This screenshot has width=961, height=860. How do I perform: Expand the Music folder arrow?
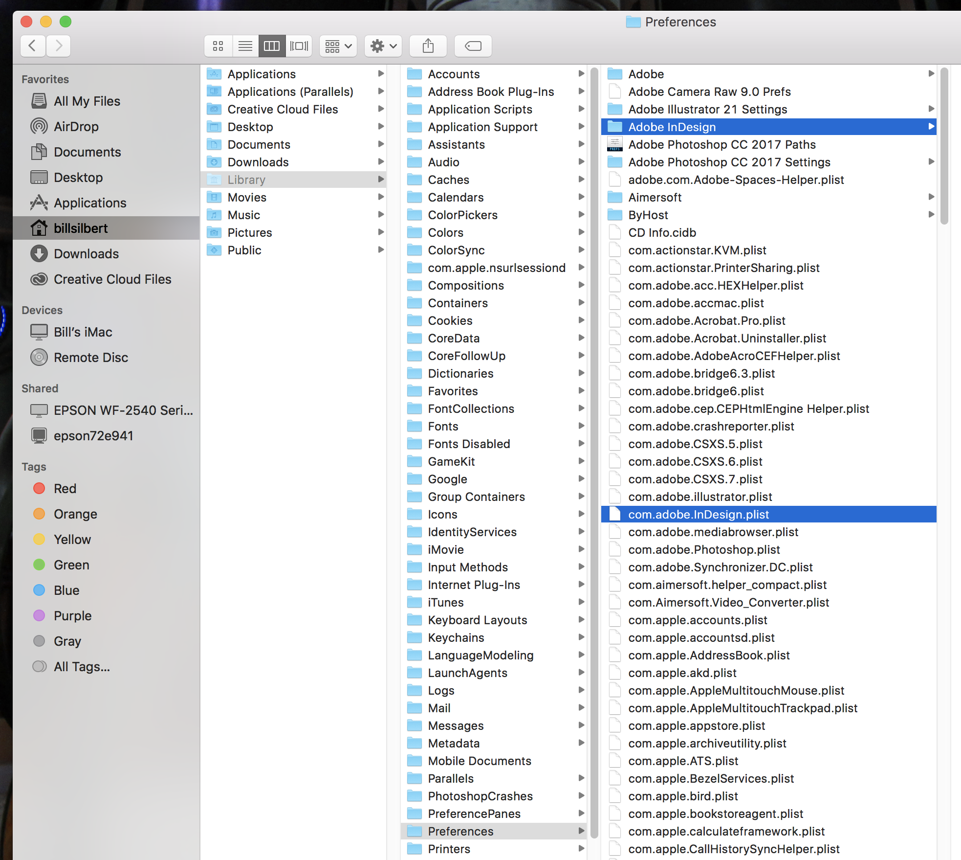381,214
